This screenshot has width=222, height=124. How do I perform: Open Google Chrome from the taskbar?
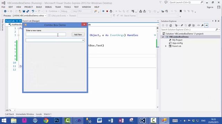pyautogui.click(x=46, y=121)
